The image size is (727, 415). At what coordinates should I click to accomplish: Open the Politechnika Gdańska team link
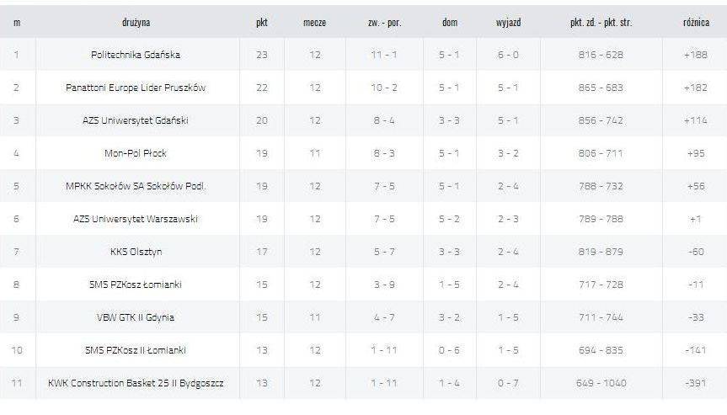(x=136, y=55)
